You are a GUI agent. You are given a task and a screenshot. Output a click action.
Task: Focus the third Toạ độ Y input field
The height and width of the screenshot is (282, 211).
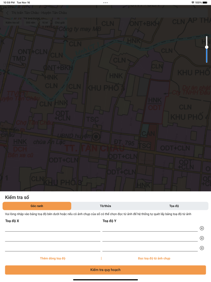click(150, 248)
